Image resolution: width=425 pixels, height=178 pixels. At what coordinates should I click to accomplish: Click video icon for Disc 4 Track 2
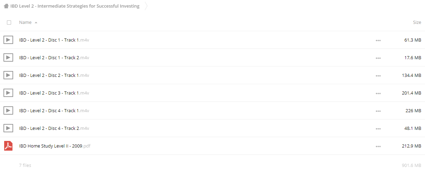click(8, 128)
